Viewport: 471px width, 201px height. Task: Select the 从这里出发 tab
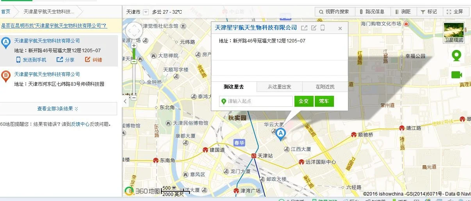[279, 86]
